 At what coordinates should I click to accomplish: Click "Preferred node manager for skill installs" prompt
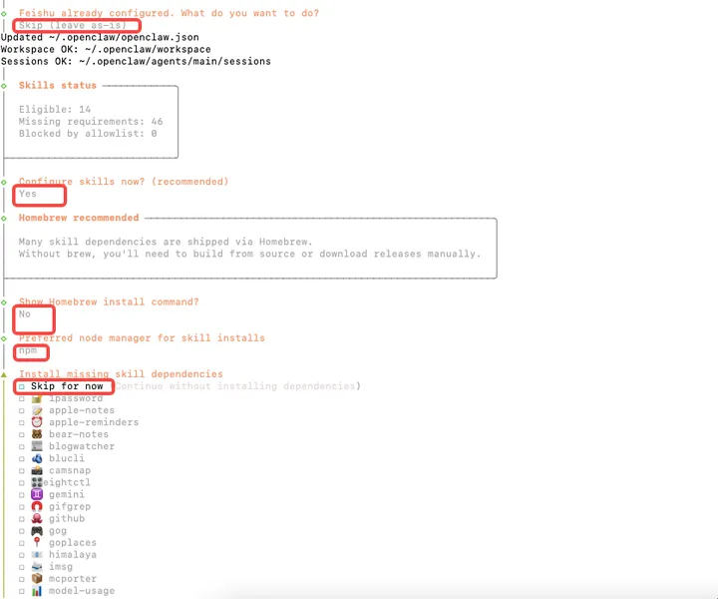pyautogui.click(x=142, y=338)
